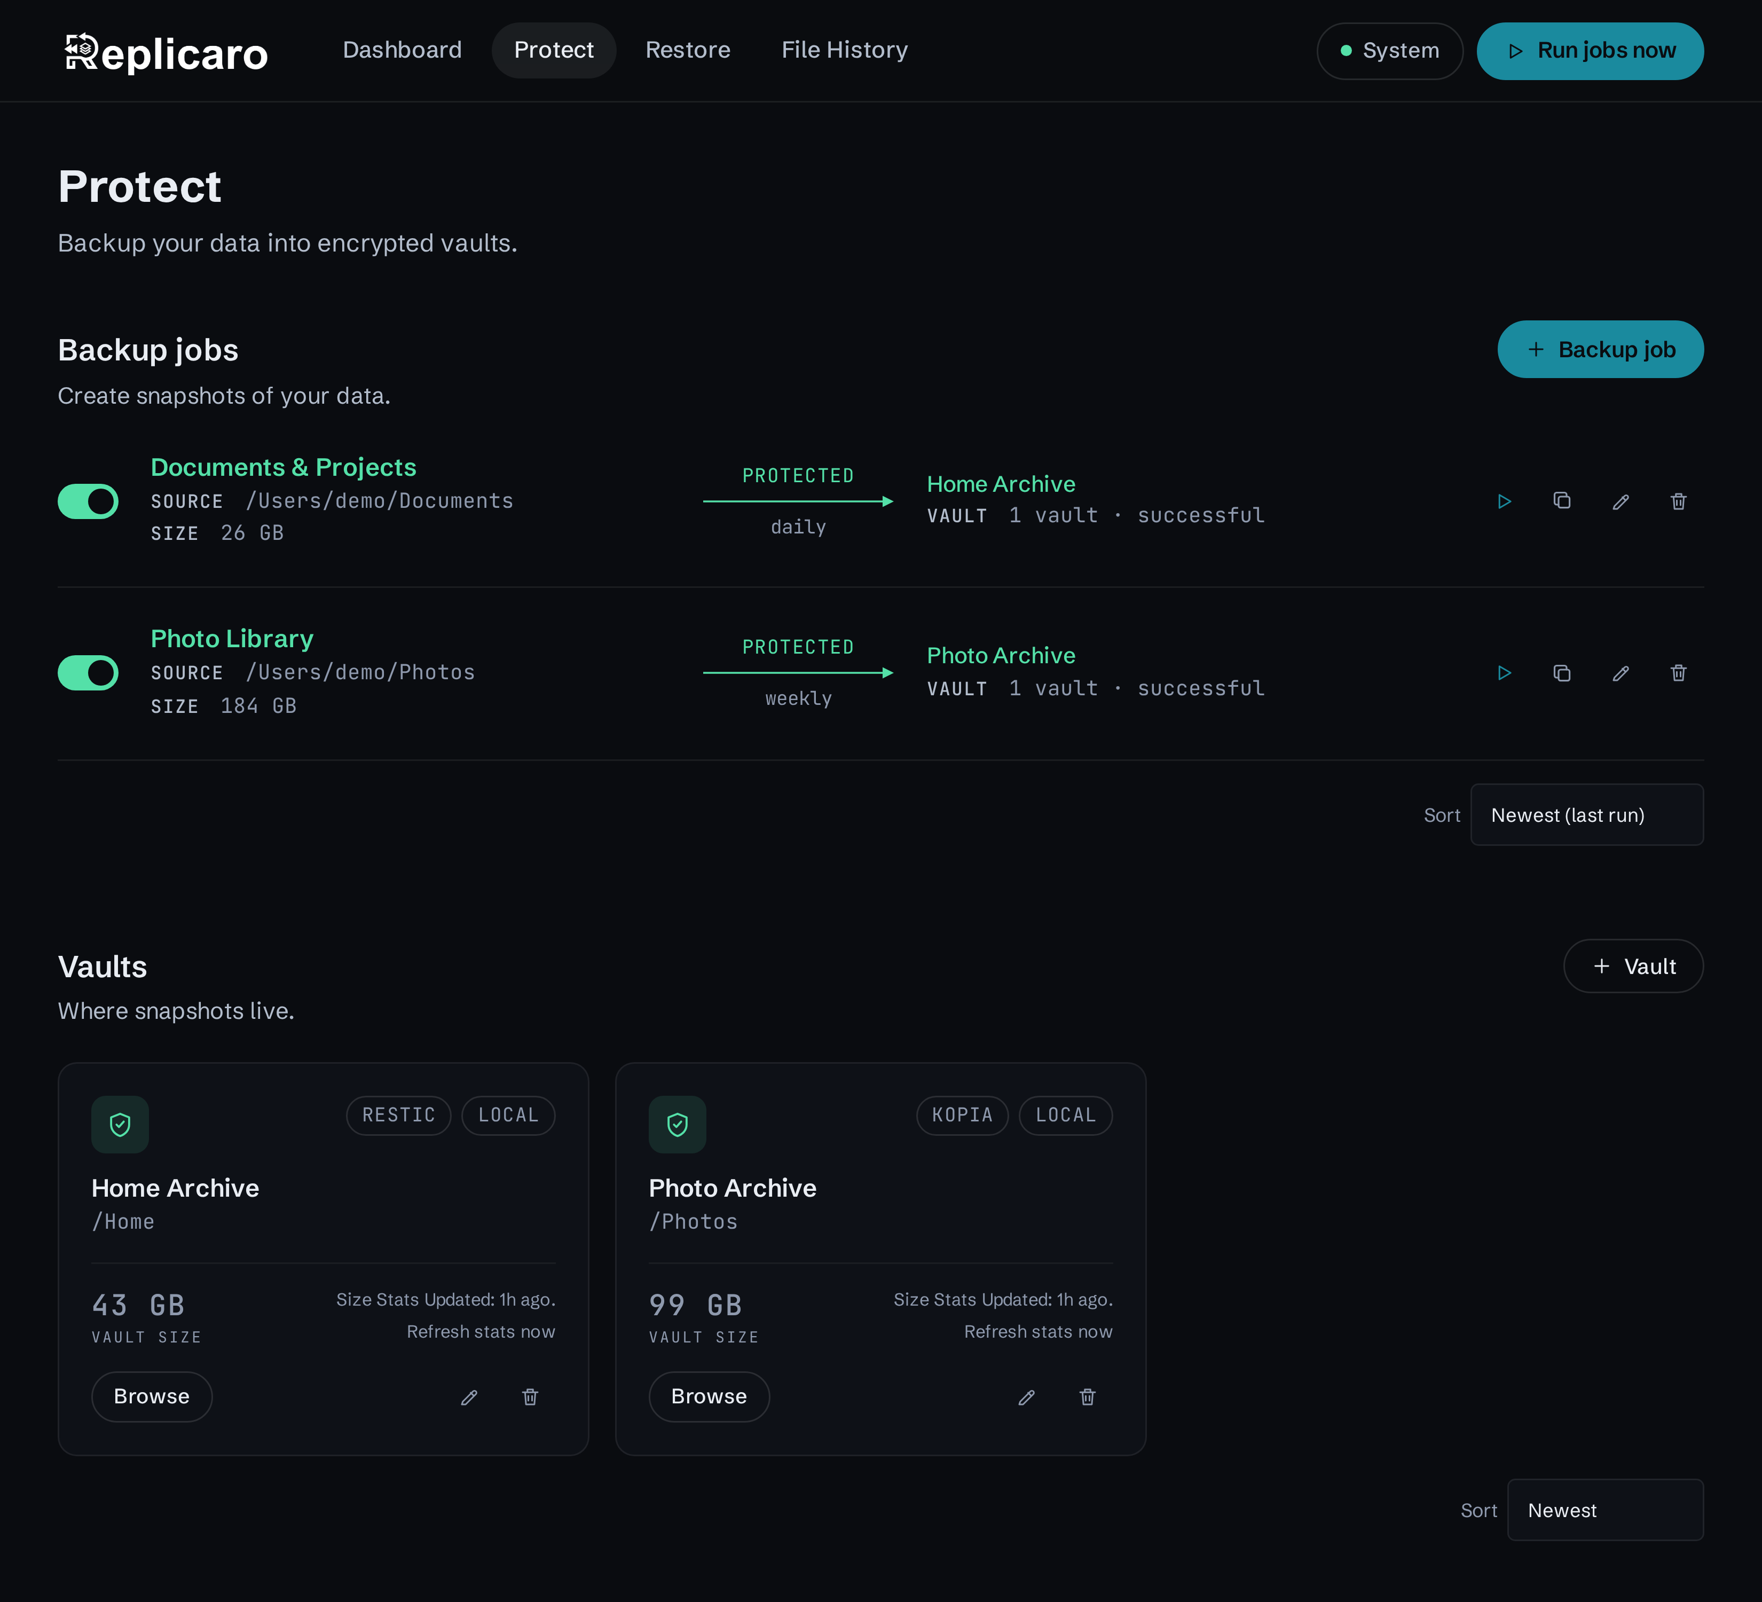Image resolution: width=1762 pixels, height=1602 pixels.
Task: Edit the Home Archive vault card
Action: tap(469, 1396)
